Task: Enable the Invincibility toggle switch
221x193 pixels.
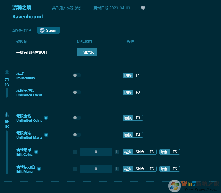Action: pyautogui.click(x=77, y=75)
